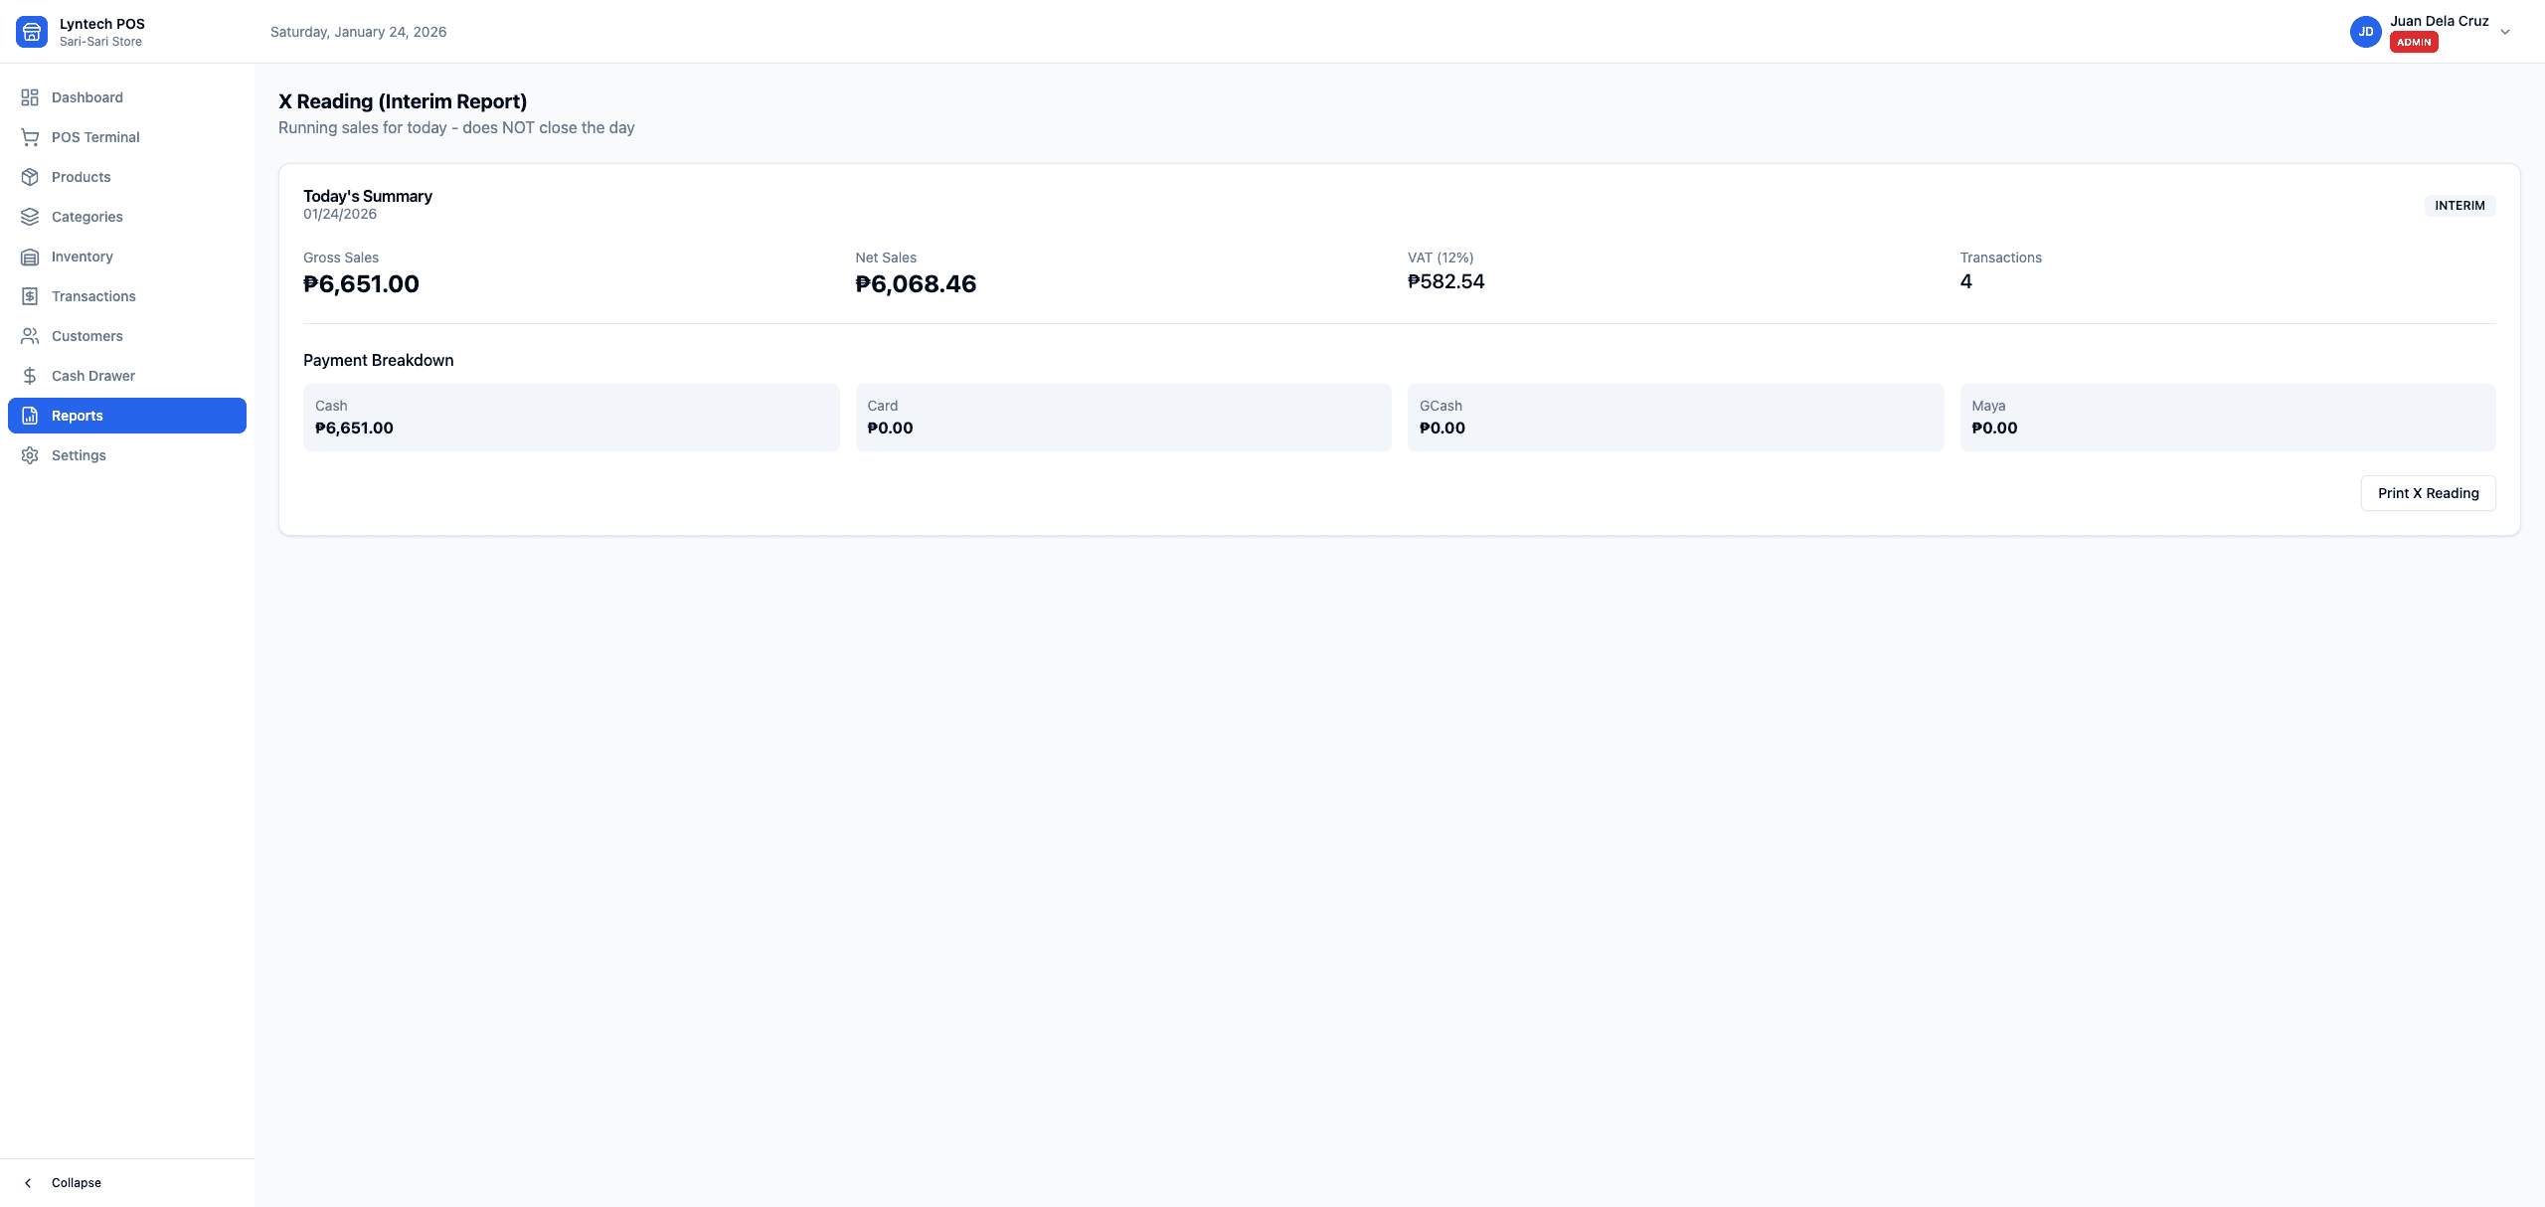Image resolution: width=2545 pixels, height=1207 pixels.
Task: Open the Inventory icon in sidebar
Action: pos(30,257)
